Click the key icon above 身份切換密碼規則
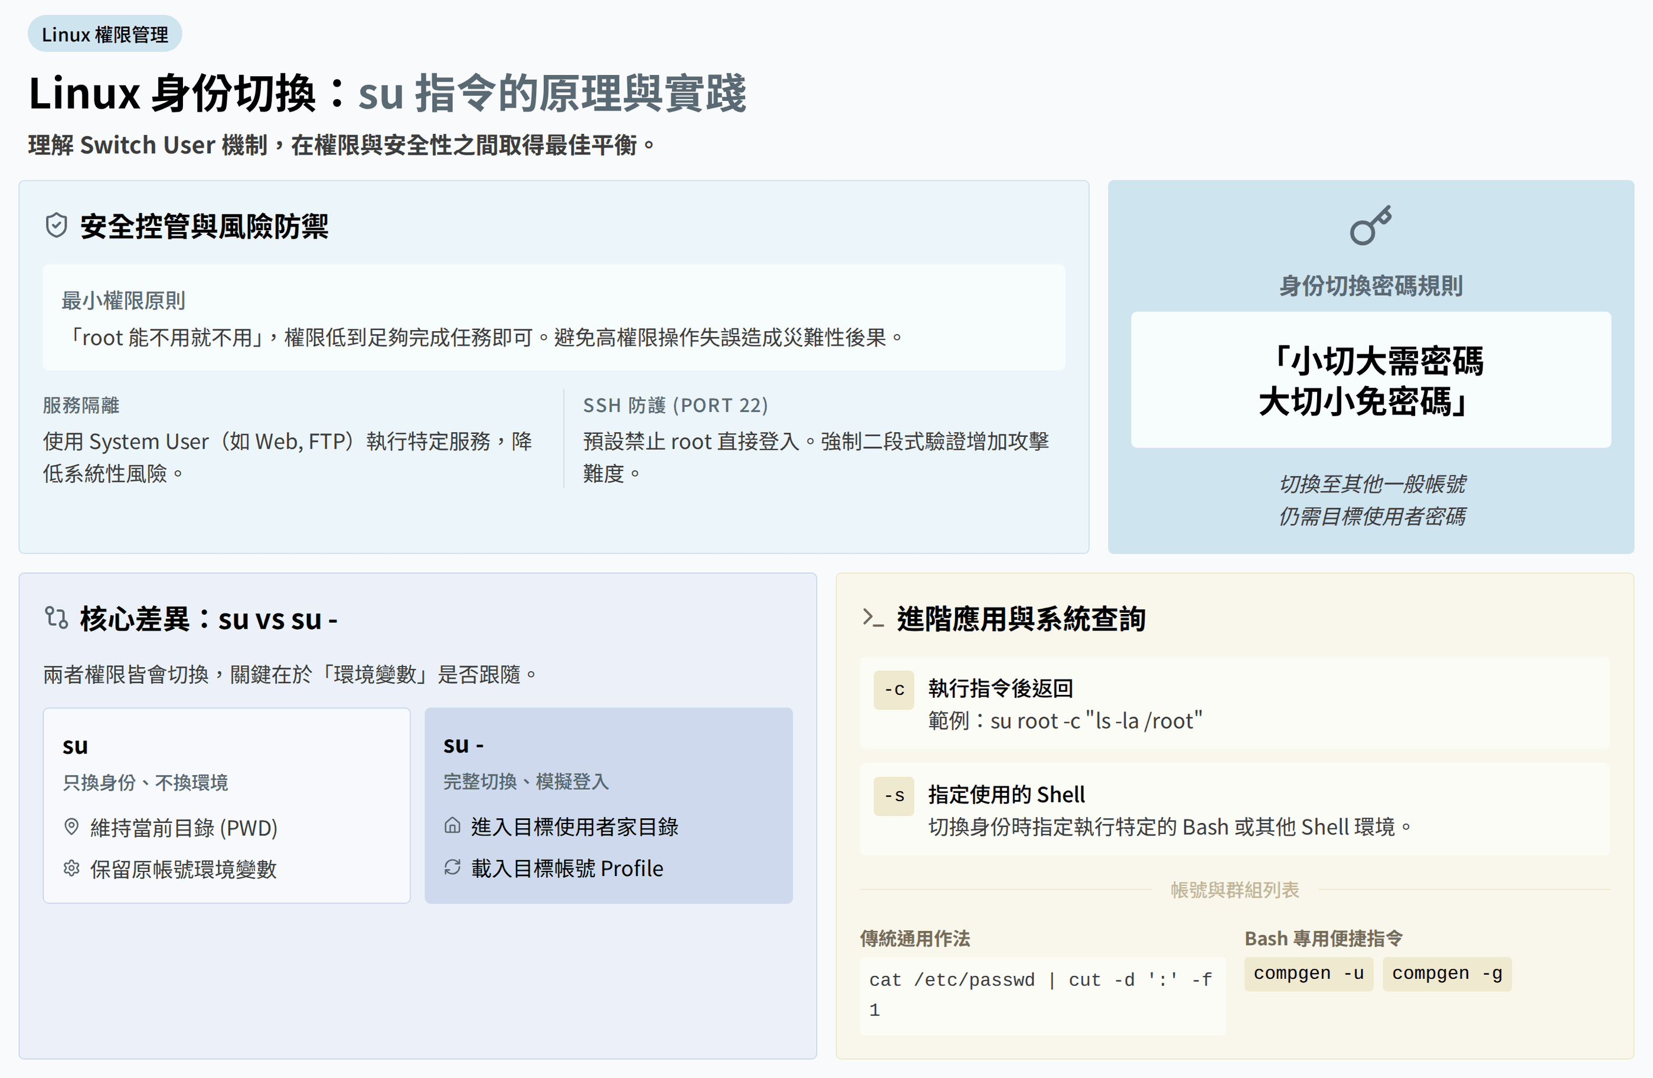This screenshot has width=1653, height=1078. pos(1370,225)
